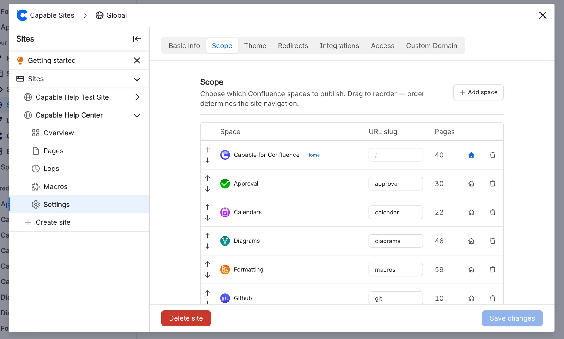Set Github as home space
Viewport: 564px width, 339px height.
471,298
